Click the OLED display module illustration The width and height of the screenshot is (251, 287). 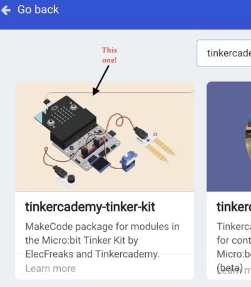(x=101, y=165)
